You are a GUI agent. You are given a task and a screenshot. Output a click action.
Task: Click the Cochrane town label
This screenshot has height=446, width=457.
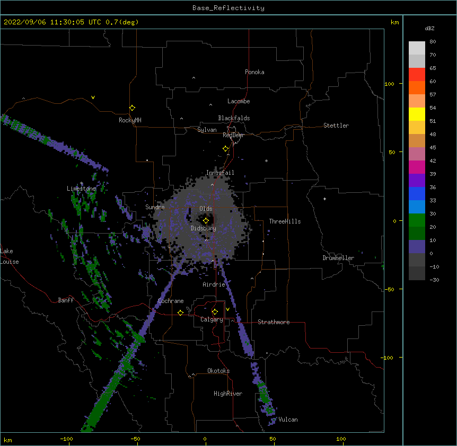pos(171,301)
